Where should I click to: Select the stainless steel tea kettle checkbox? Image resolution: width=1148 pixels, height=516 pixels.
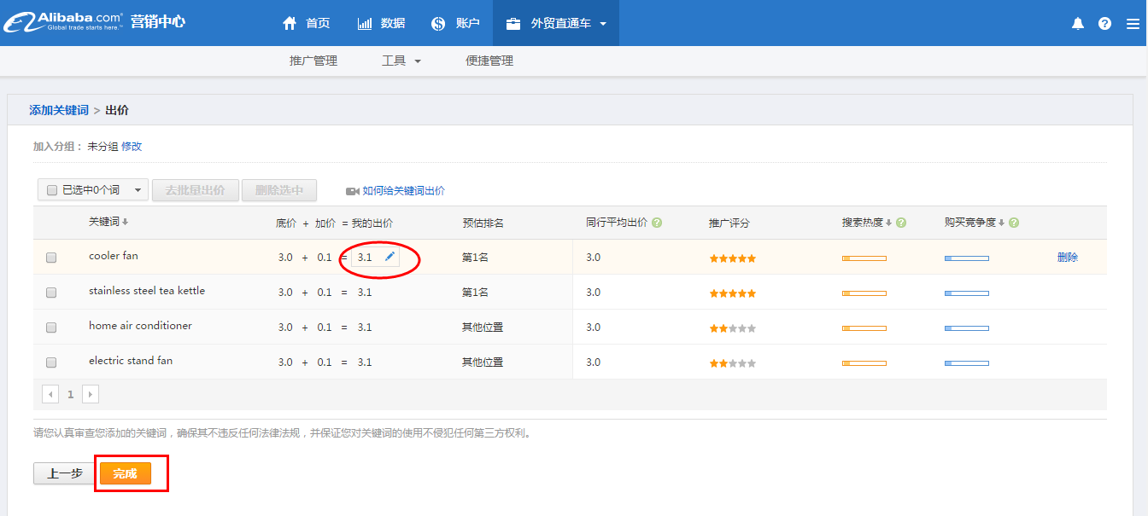50,292
